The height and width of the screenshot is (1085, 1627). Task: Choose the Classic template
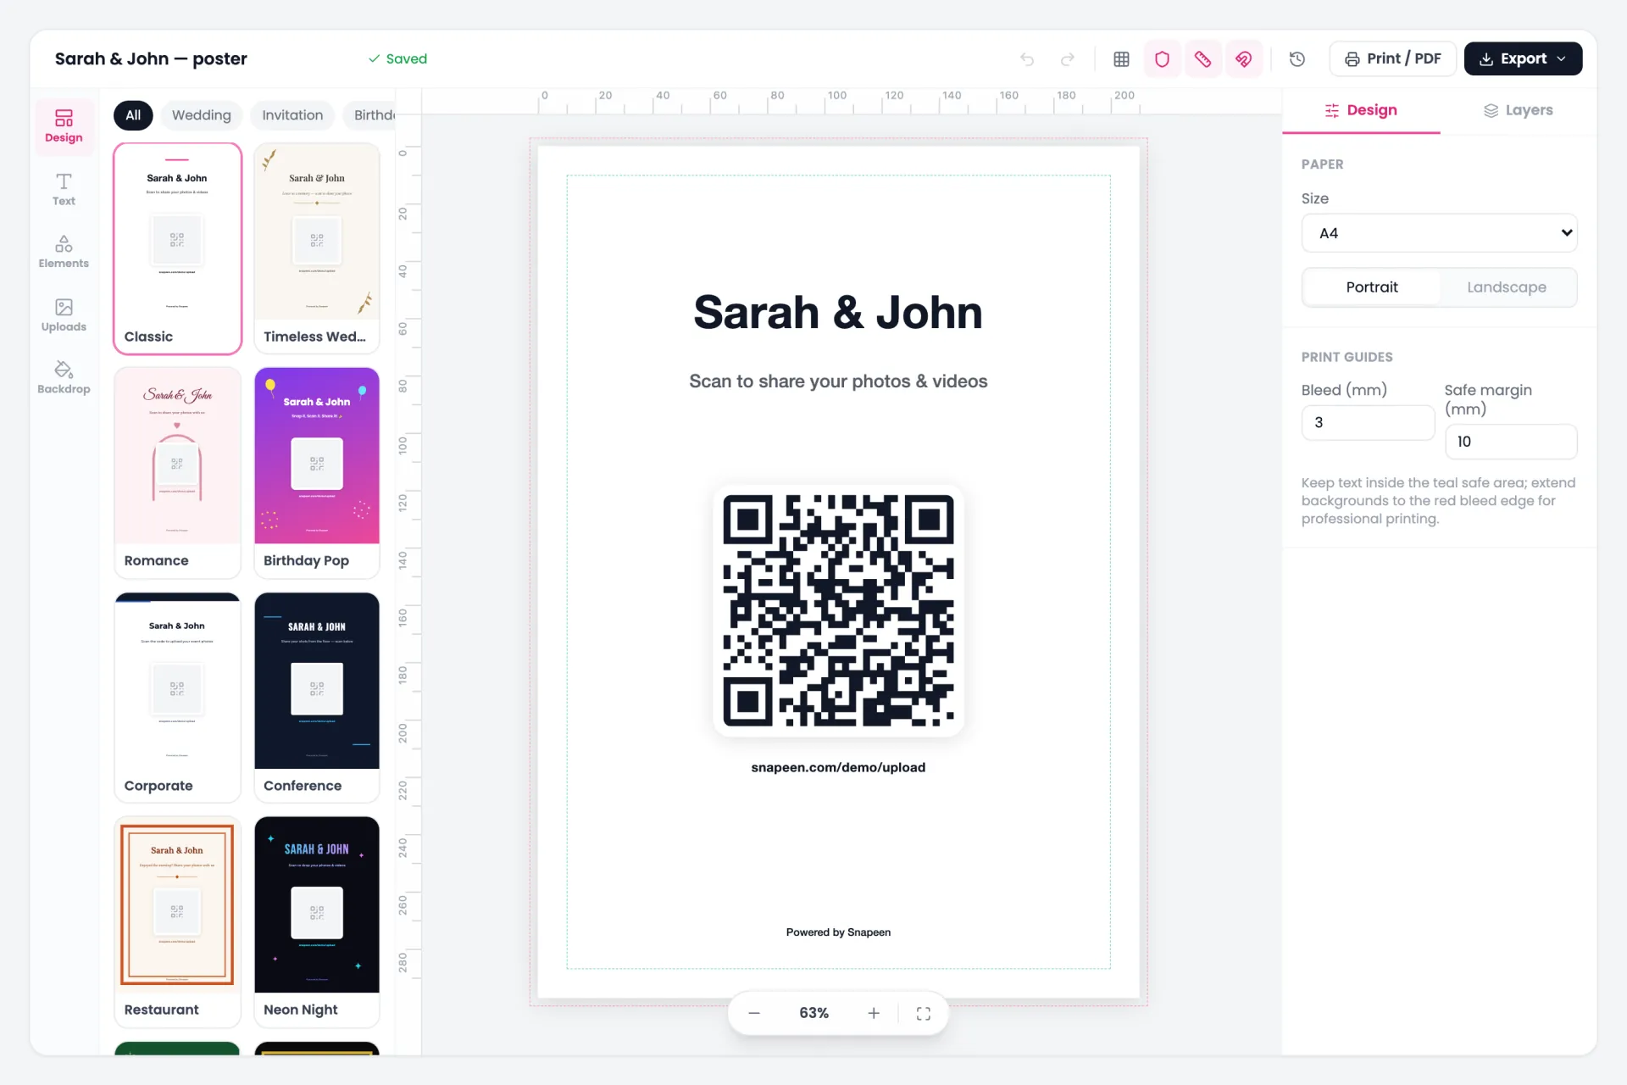pyautogui.click(x=178, y=248)
